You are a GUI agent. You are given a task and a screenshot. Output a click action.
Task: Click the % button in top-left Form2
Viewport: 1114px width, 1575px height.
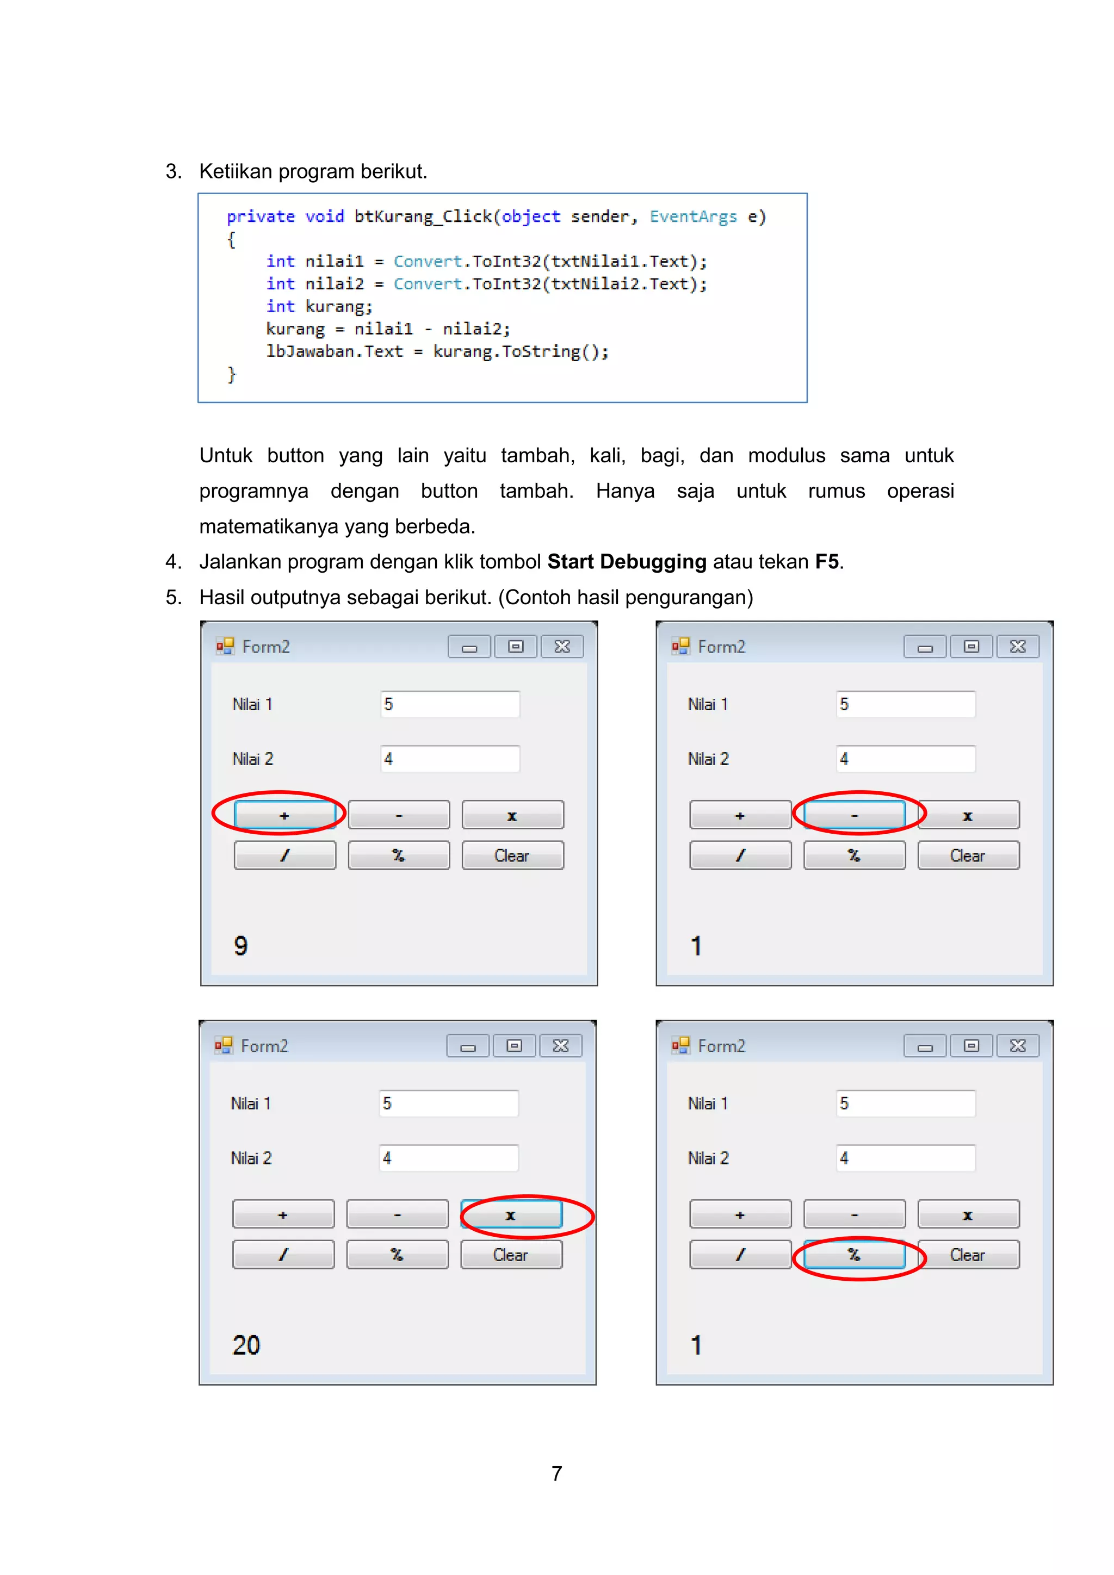tap(399, 855)
